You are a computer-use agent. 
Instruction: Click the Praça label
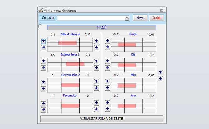133,34
